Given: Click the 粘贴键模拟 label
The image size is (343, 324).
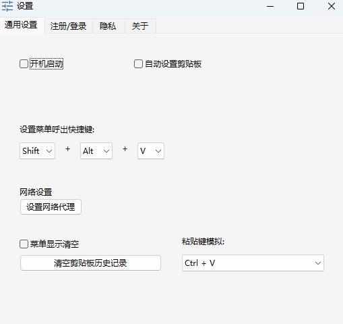Looking at the screenshot, I should [203, 242].
